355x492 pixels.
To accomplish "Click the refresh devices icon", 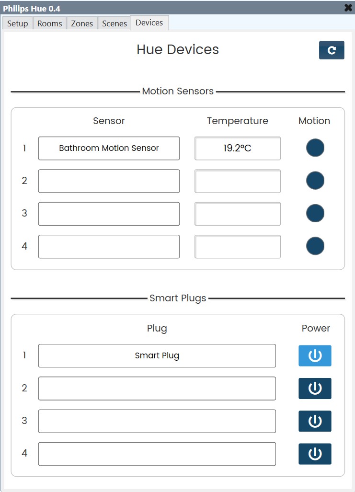I will pyautogui.click(x=332, y=50).
